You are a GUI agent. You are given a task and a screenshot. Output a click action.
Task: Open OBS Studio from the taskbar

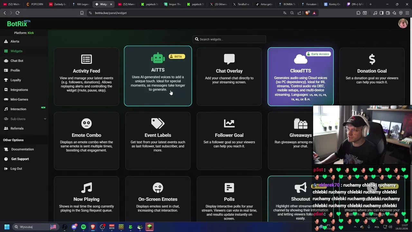tap(102, 227)
